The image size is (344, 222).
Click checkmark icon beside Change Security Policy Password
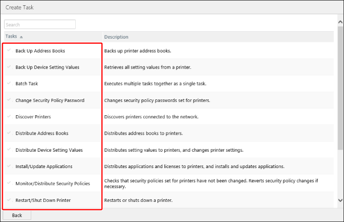click(9, 100)
